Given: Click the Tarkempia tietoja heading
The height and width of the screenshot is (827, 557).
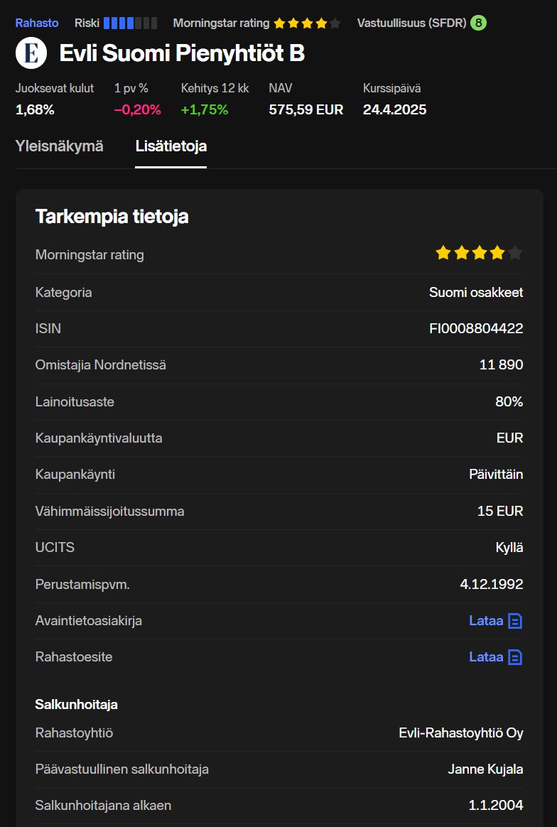Looking at the screenshot, I should coord(112,217).
